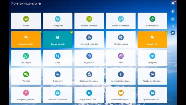Viewport: 186px width, 105px height.
Task: Open the Skype, Slack, Offic... tile
Action: pos(89,95)
